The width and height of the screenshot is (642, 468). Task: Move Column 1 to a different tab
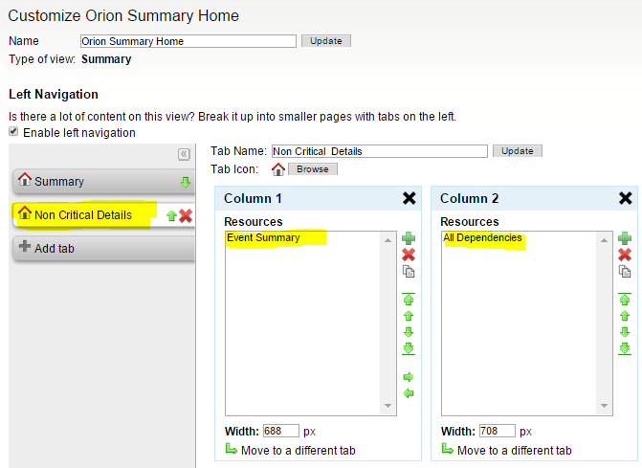[x=290, y=450]
